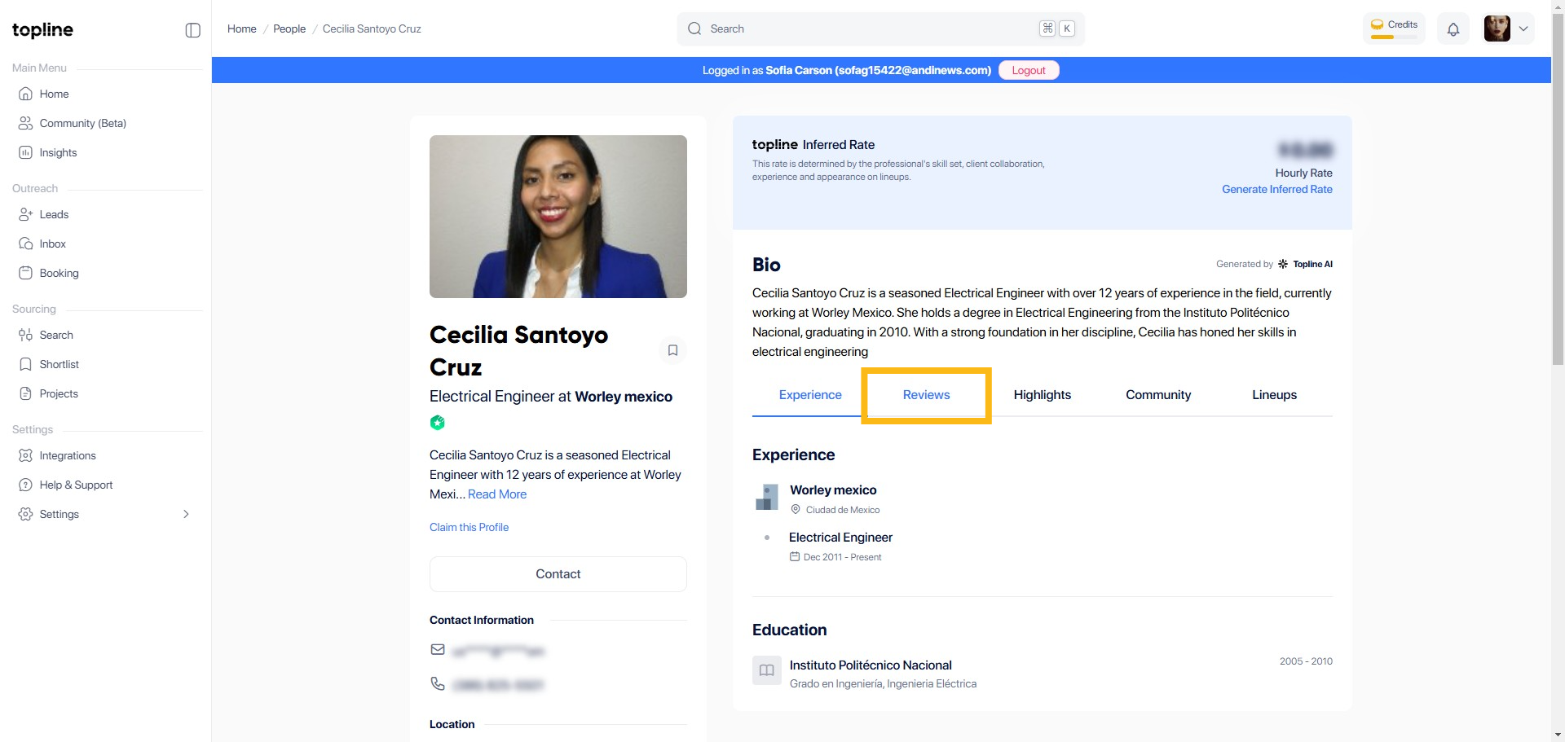This screenshot has height=742, width=1565.
Task: Open the Inbox sidebar item
Action: coord(52,244)
